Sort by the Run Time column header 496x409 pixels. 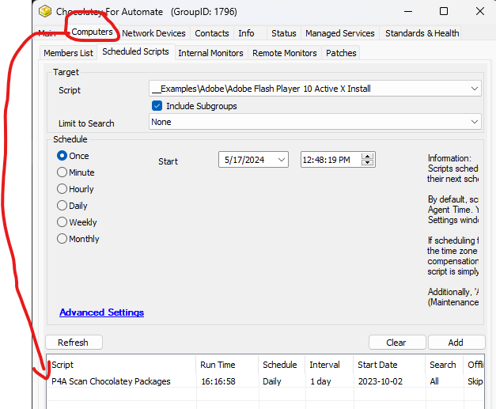(x=227, y=365)
